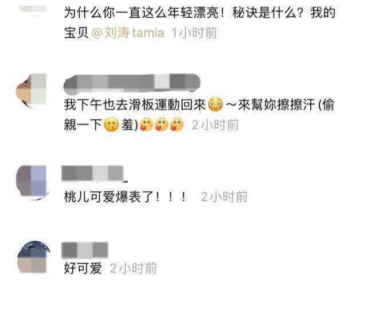Tap the kissing emoji after 親一下
This screenshot has height=315, width=367.
[x=111, y=125]
